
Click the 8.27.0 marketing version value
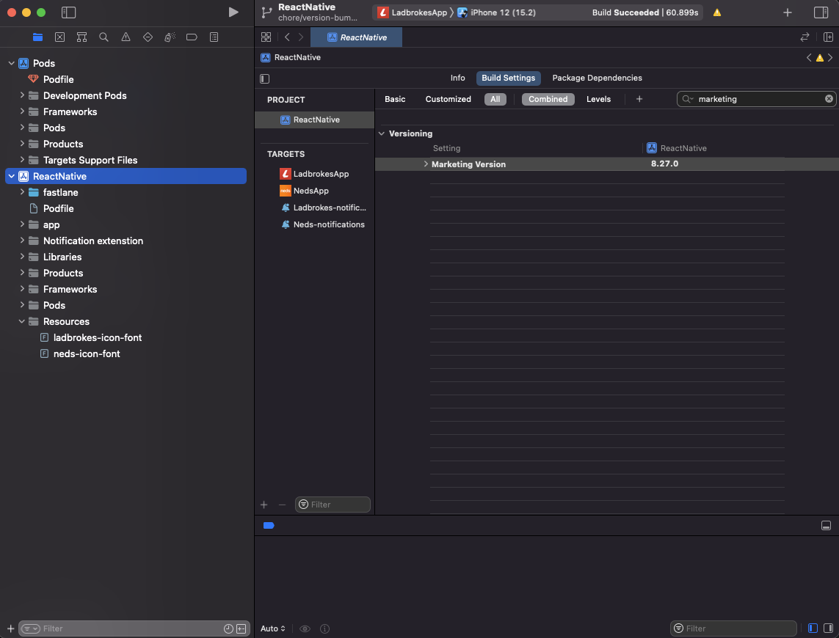click(x=664, y=164)
